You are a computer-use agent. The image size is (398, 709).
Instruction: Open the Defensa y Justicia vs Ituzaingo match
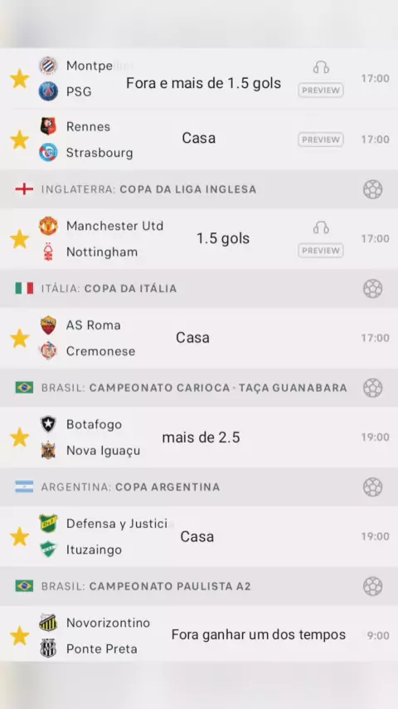[199, 536]
